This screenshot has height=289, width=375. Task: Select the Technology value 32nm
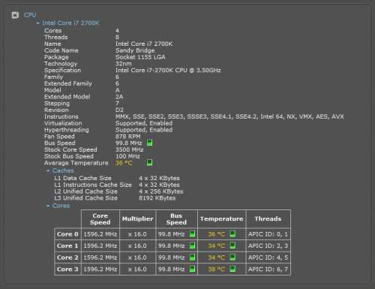124,64
